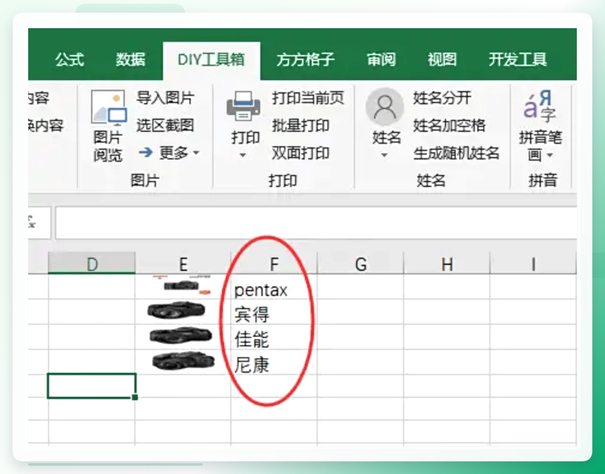Image resolution: width=605 pixels, height=474 pixels.
Task: Select column F header
Action: [x=274, y=264]
